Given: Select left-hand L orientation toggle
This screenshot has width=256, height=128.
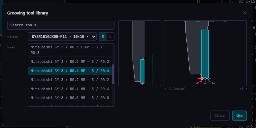Looking at the screenshot, I should [110, 37].
